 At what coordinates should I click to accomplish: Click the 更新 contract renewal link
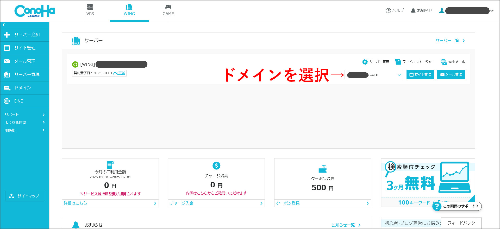(x=121, y=73)
